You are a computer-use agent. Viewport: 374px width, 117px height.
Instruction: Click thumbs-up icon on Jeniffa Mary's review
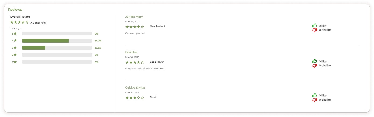314,25
